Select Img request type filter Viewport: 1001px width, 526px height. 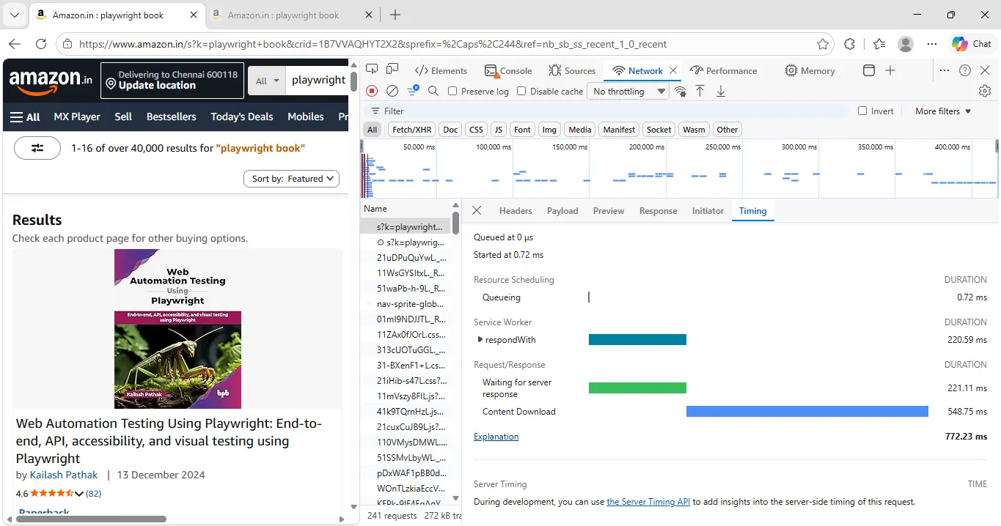pyautogui.click(x=549, y=130)
